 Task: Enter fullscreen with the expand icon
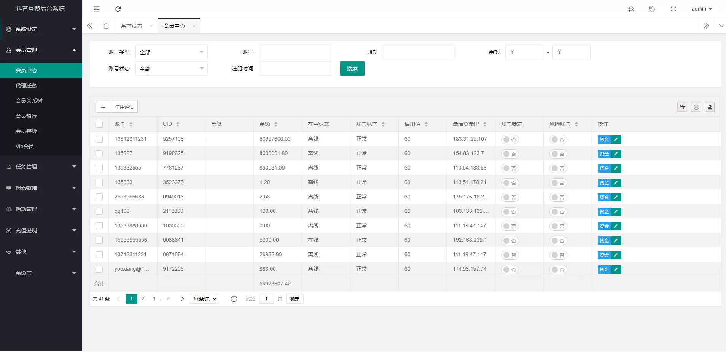(673, 9)
